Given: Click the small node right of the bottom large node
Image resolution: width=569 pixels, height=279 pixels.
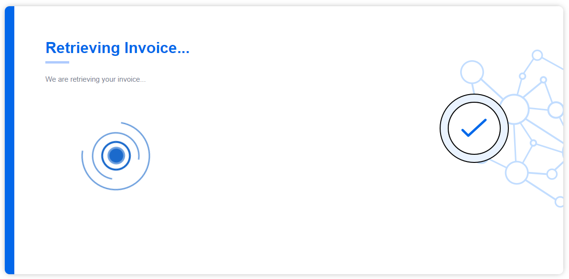Looking at the screenshot, I should 552,174.
